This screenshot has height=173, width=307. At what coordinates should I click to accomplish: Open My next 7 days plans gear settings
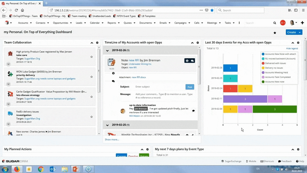[298, 149]
